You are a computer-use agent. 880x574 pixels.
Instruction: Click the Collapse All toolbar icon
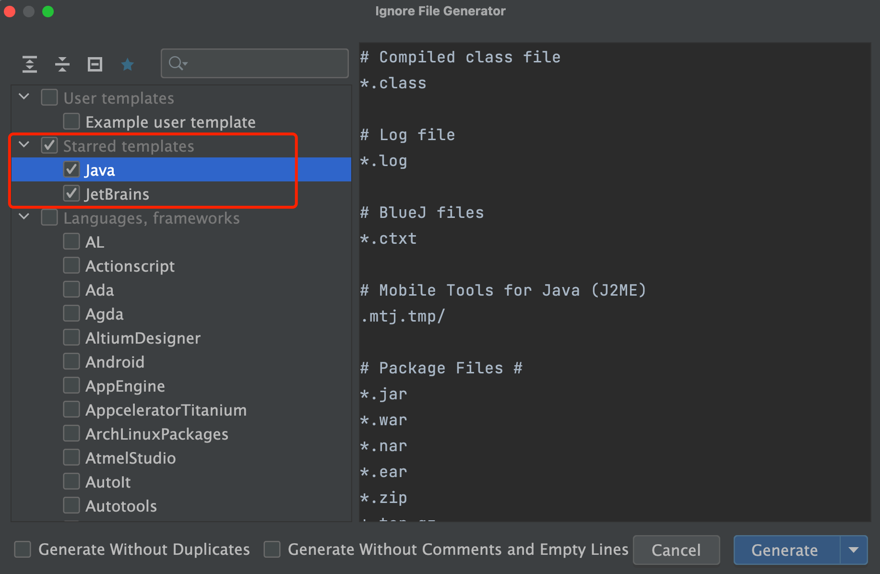click(62, 64)
